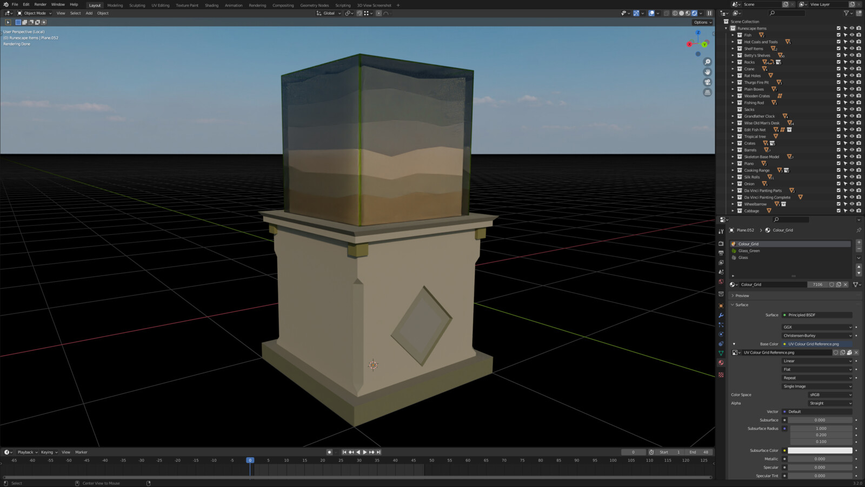Open the Options dropdown in viewport
Image resolution: width=865 pixels, height=487 pixels.
[703, 22]
